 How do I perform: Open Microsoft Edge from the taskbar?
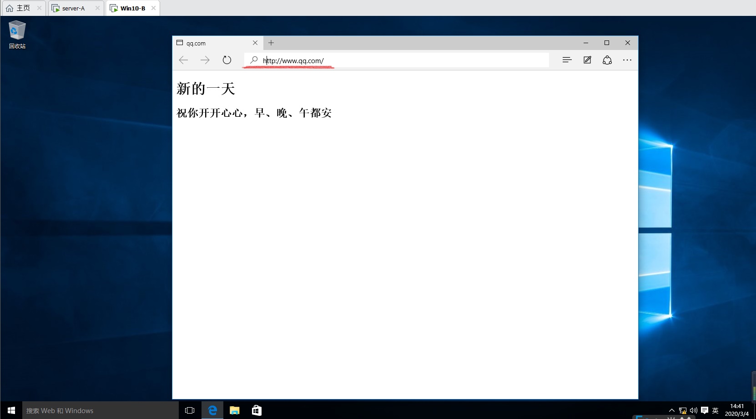tap(212, 410)
